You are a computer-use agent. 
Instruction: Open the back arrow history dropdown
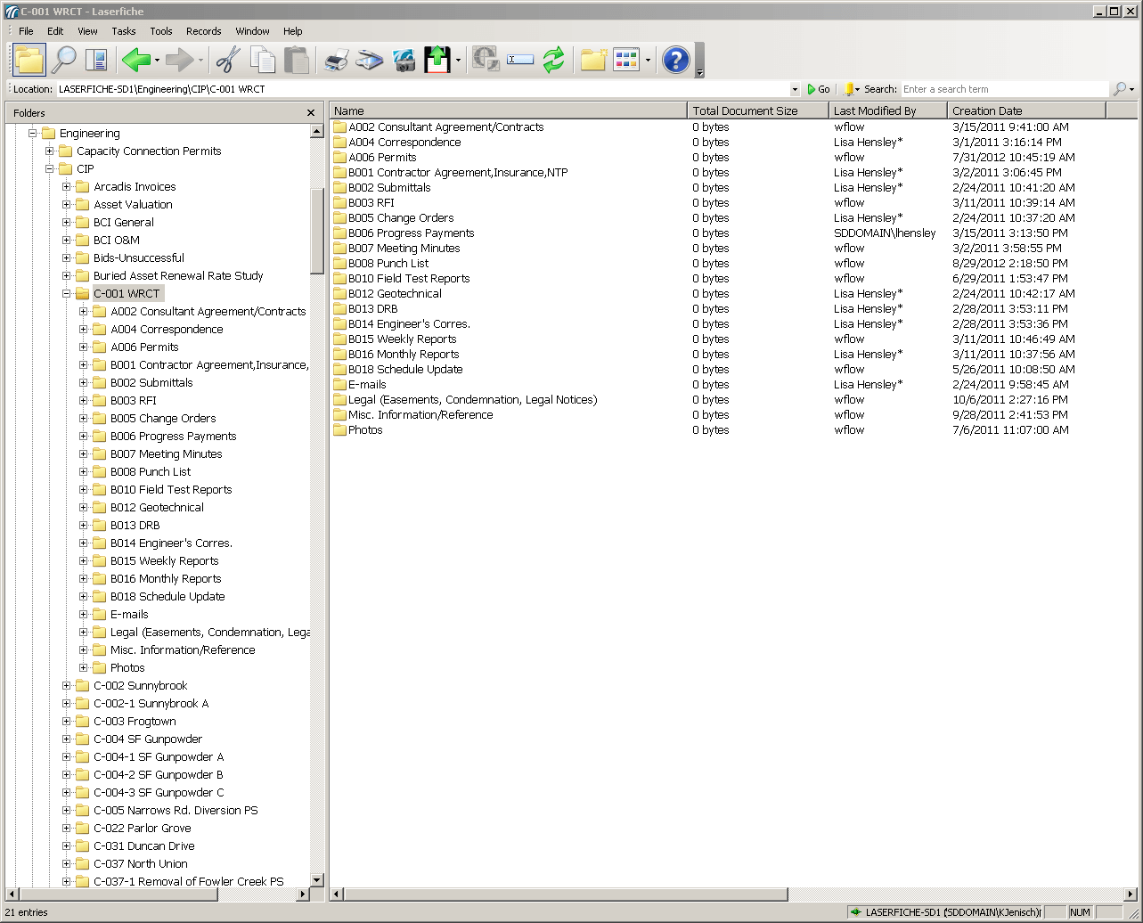[157, 61]
